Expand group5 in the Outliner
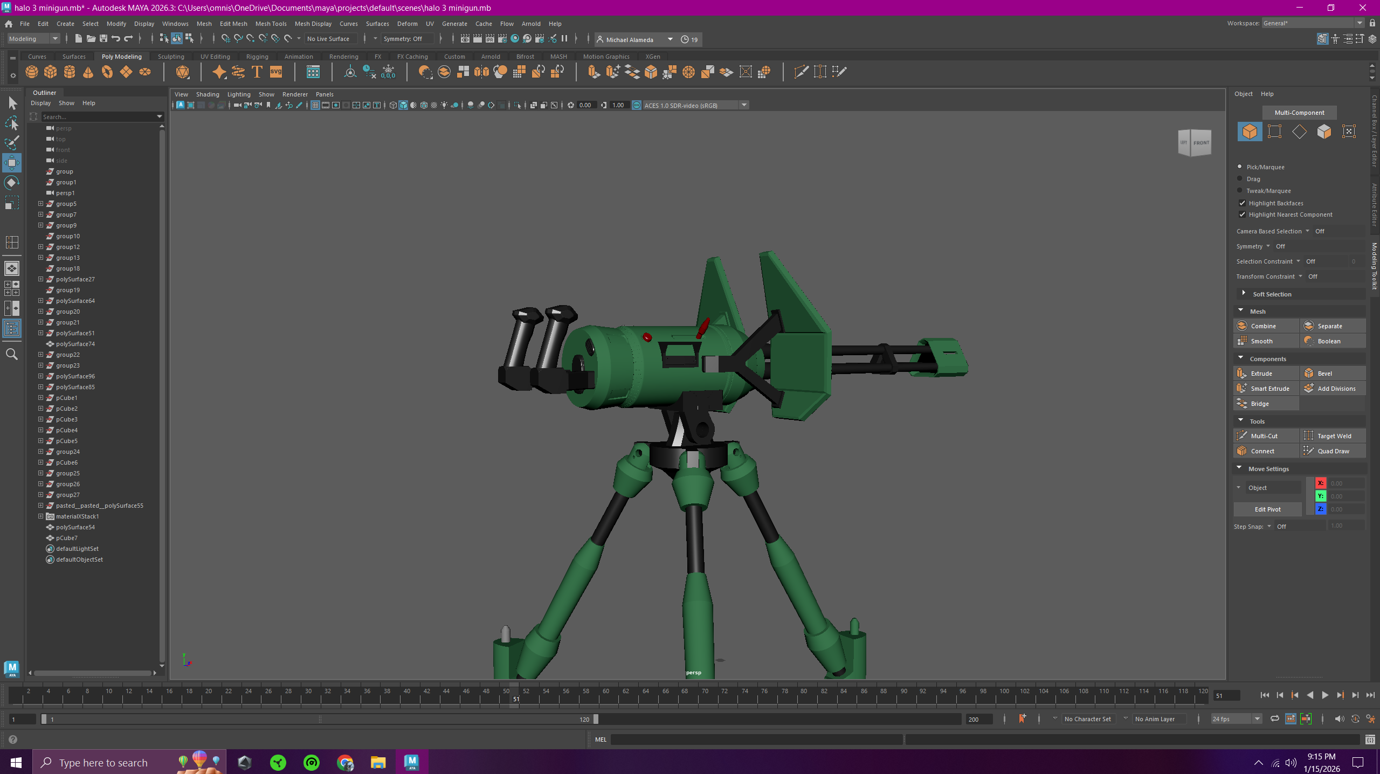1380x774 pixels. click(40, 204)
